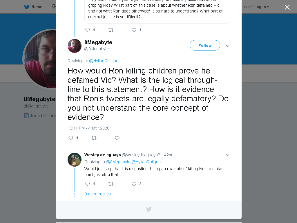Screen dimensions: 297x223
Task: Open the @HylianRailgun link in Replying to
Action: pos(104,61)
